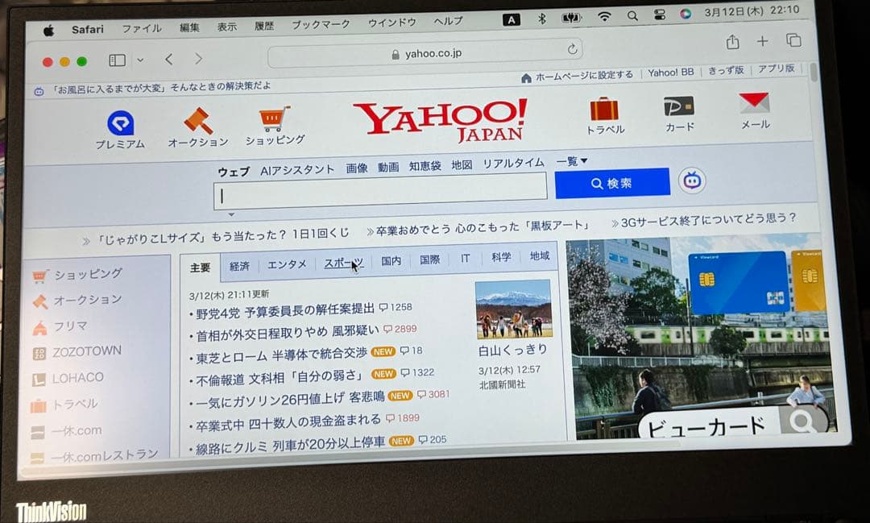Switch search to リアルタイム
Image resolution: width=870 pixels, height=523 pixels.
click(x=514, y=164)
